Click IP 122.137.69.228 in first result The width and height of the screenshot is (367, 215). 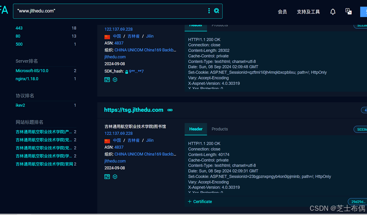click(x=118, y=29)
